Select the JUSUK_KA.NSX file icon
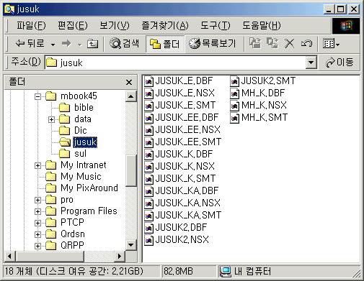This screenshot has height=281, width=364. point(149,203)
